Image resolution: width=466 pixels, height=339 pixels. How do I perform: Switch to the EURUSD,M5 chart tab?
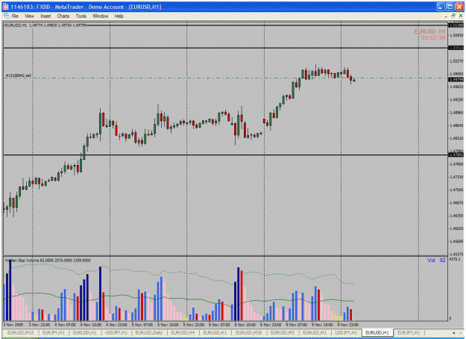click(x=283, y=332)
